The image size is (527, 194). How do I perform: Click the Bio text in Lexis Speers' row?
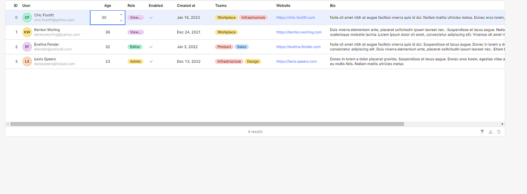(x=417, y=61)
